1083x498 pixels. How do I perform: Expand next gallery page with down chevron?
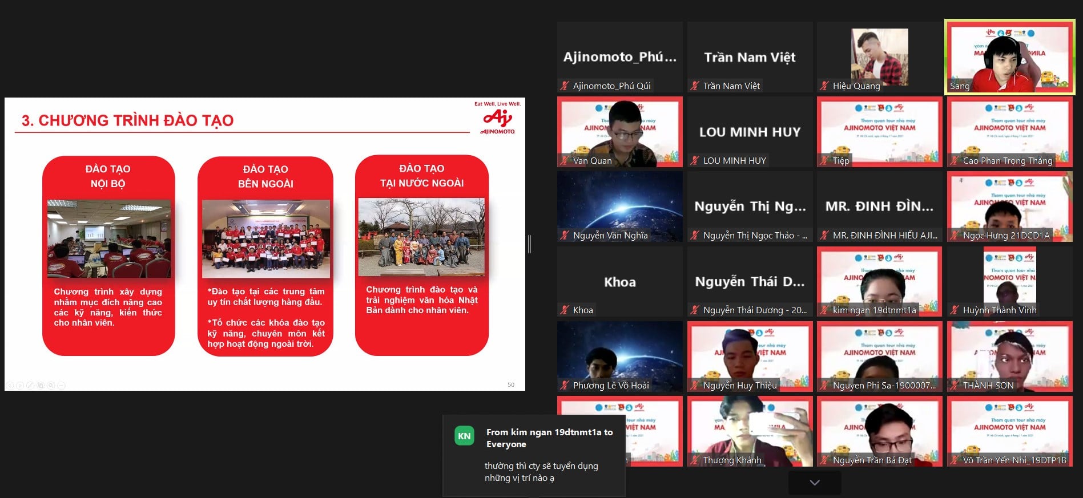(814, 483)
